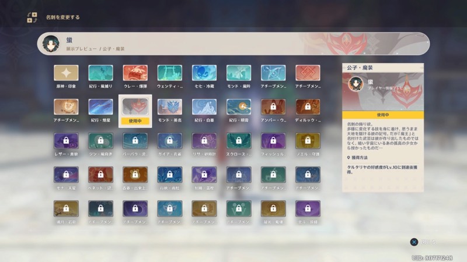Viewport: 467px width, 262px height.
Task: Click the 公子・魔装 detail panel title
Action: pos(360,68)
